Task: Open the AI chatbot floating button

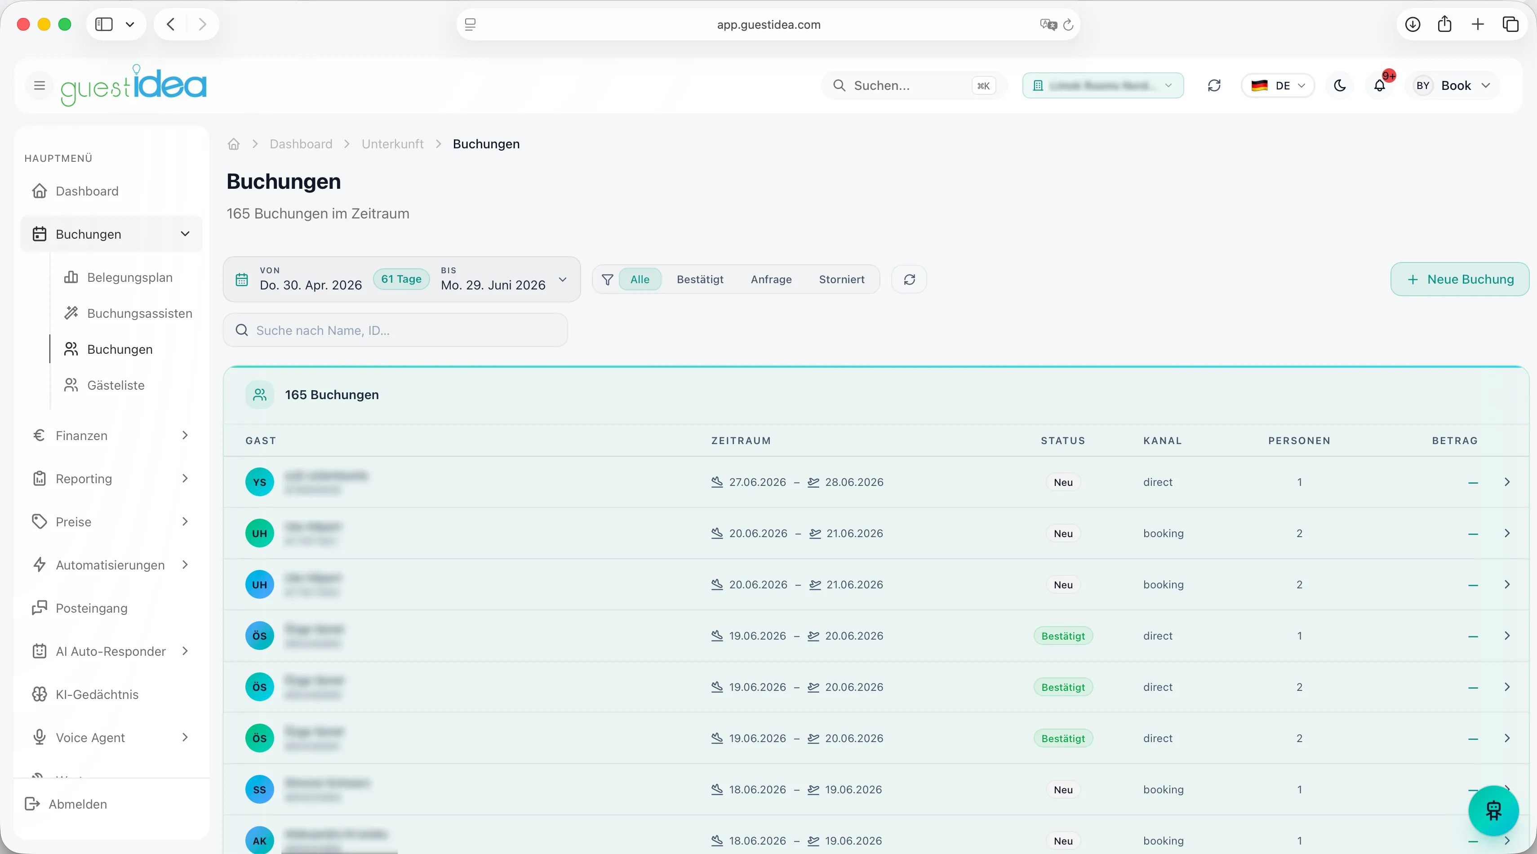Action: 1493,810
